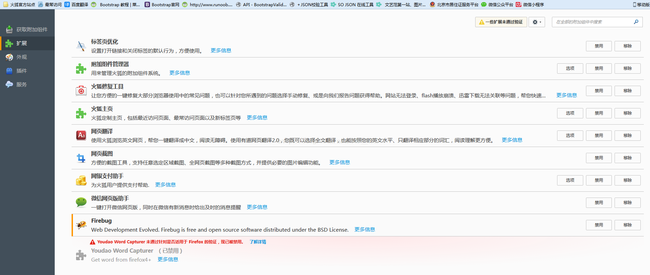Disable the 标签页优化 extension
The width and height of the screenshot is (650, 275).
click(599, 46)
